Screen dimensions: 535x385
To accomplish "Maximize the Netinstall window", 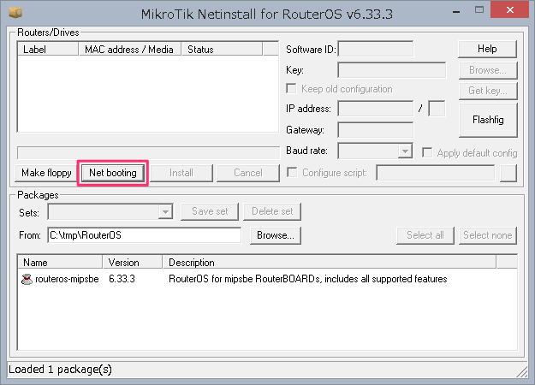I will tap(479, 10).
